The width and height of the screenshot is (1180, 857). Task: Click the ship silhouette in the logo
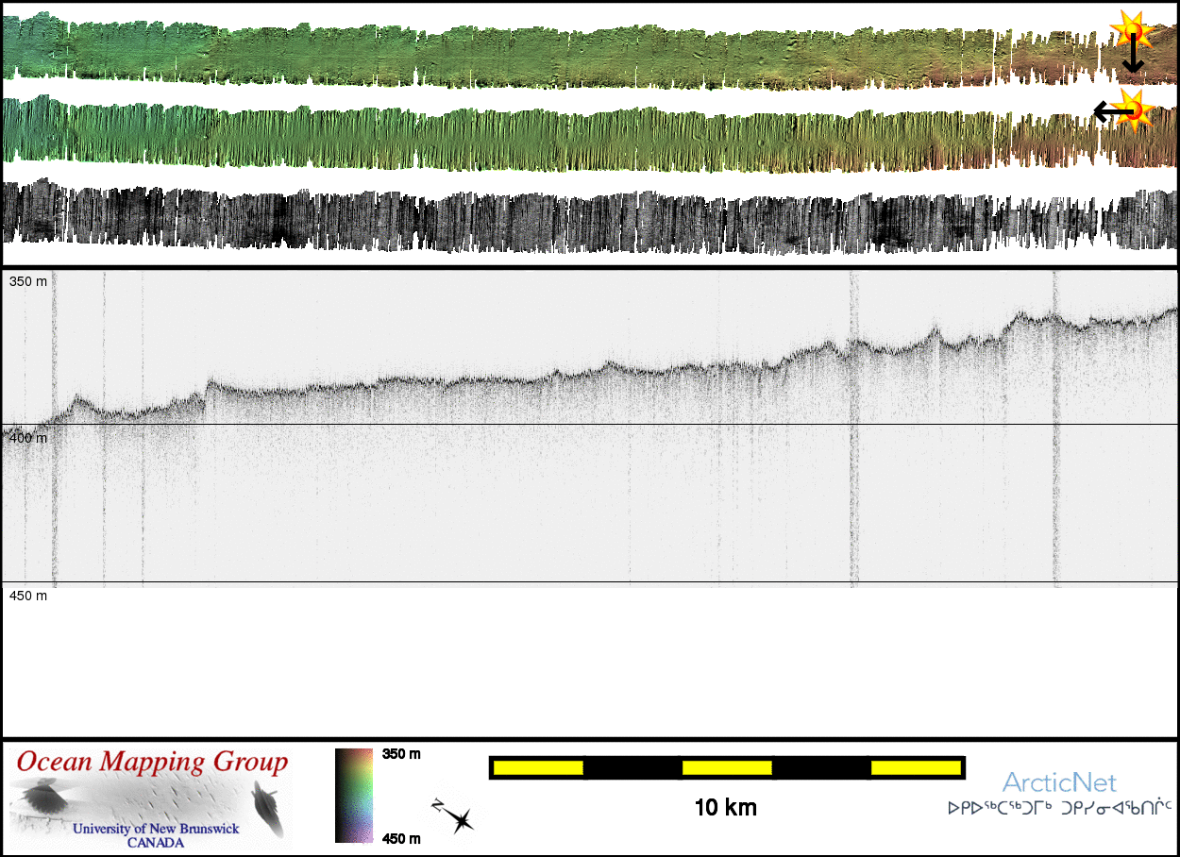tap(267, 809)
